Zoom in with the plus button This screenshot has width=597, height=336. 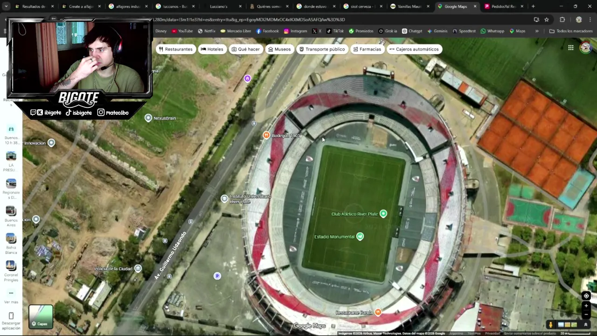586,306
